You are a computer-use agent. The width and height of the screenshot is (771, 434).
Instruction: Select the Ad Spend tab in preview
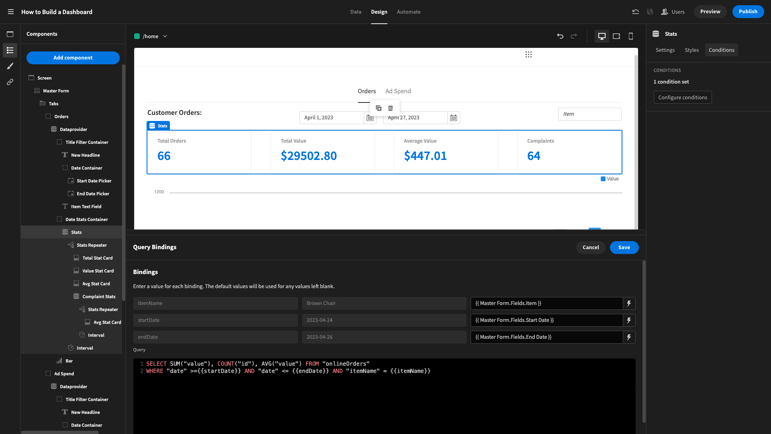click(x=398, y=91)
